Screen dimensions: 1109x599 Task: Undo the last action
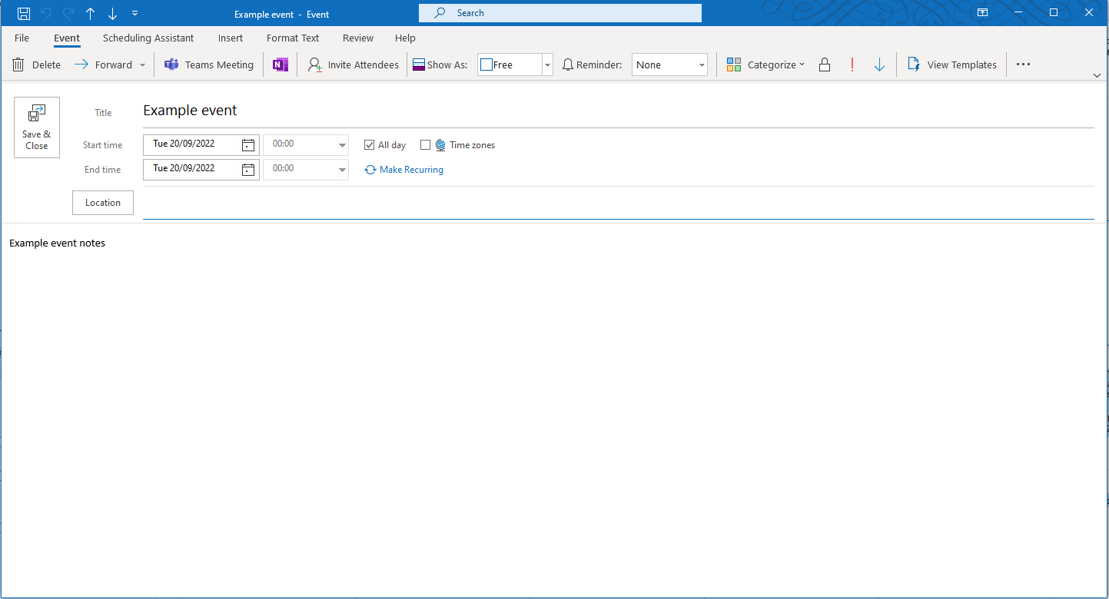coord(46,13)
